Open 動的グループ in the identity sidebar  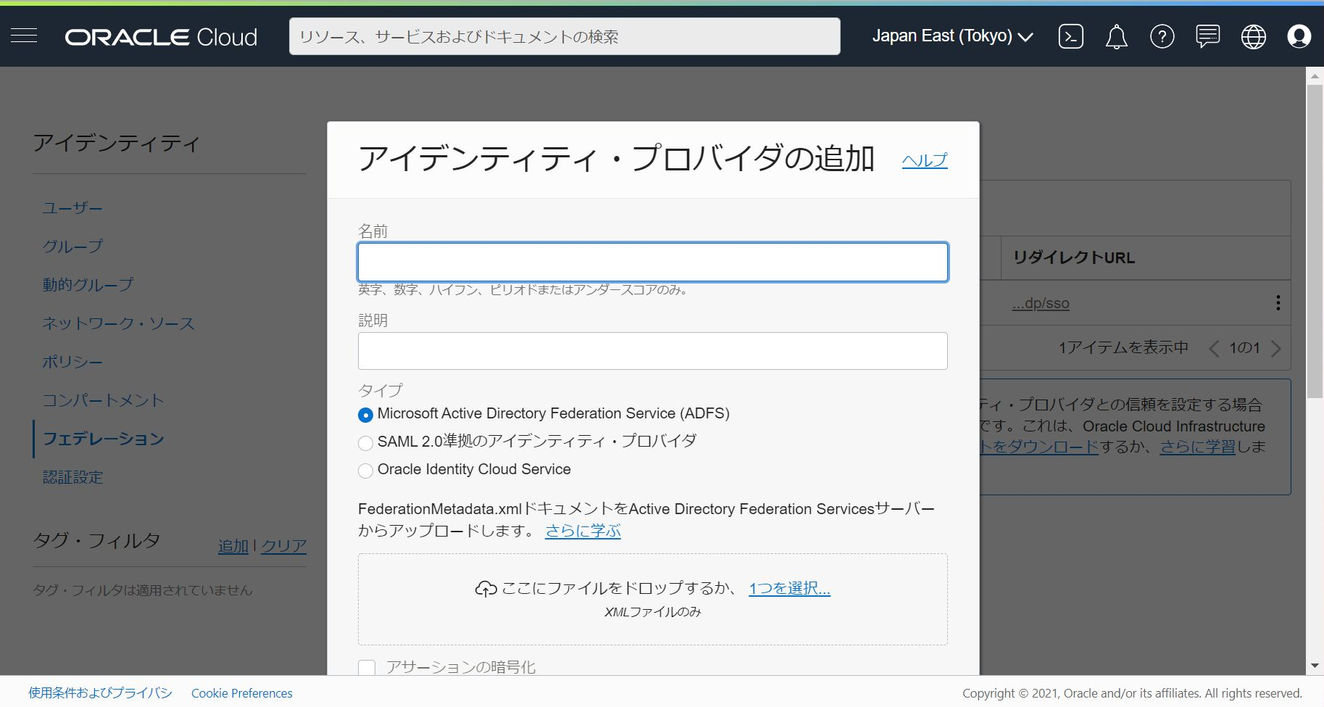(88, 285)
